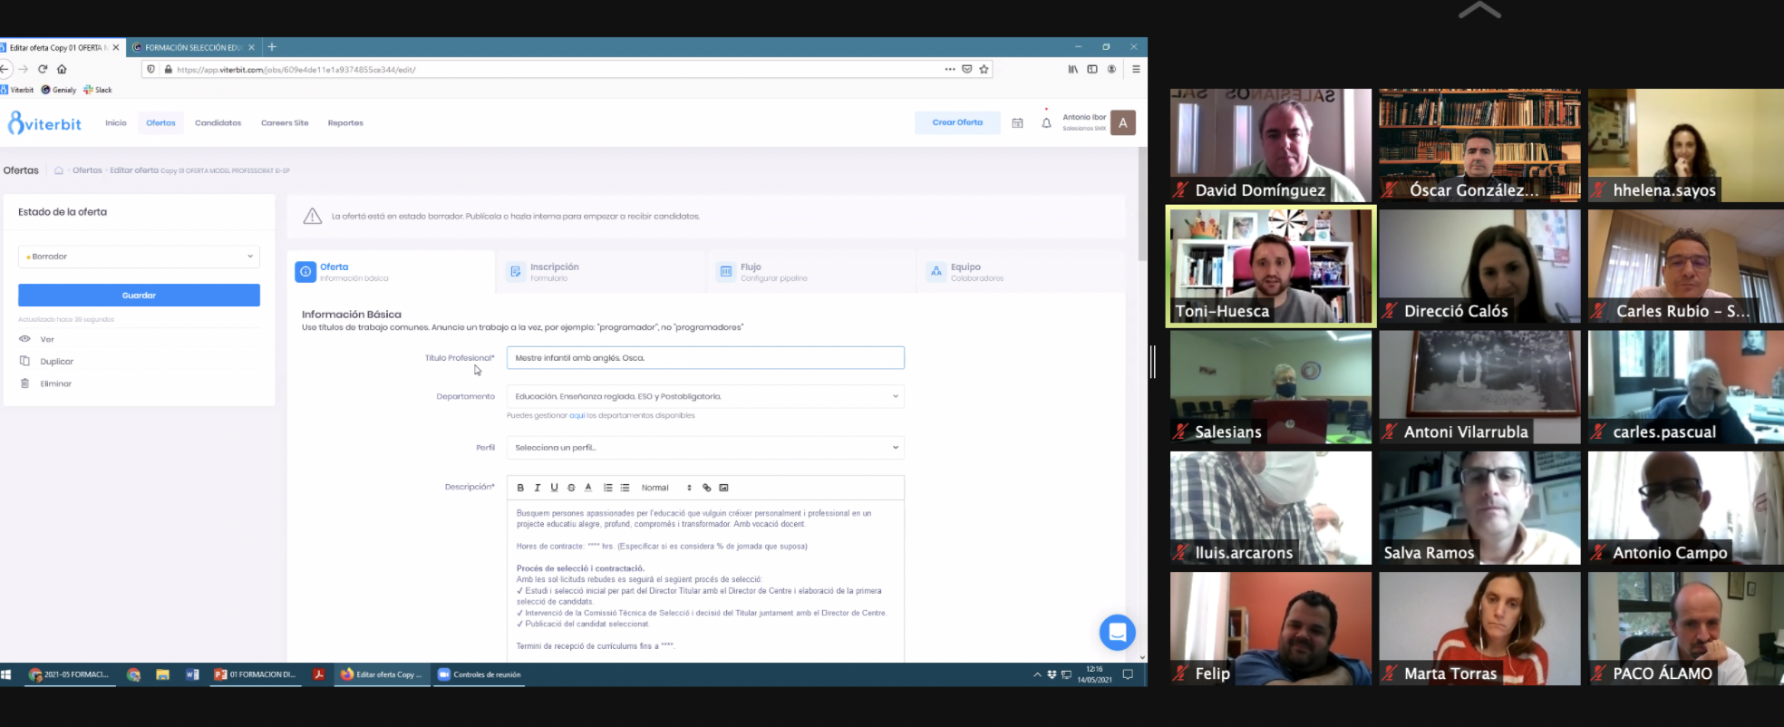Open the 'Selecciona un perfil' dropdown
The image size is (1784, 727).
point(705,448)
